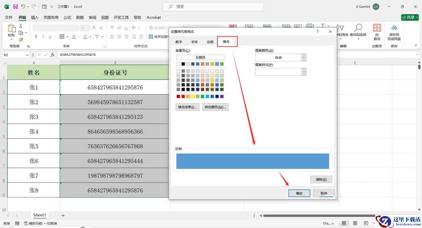Click Increase Font Size icon
The height and width of the screenshot is (228, 422).
coord(95,28)
